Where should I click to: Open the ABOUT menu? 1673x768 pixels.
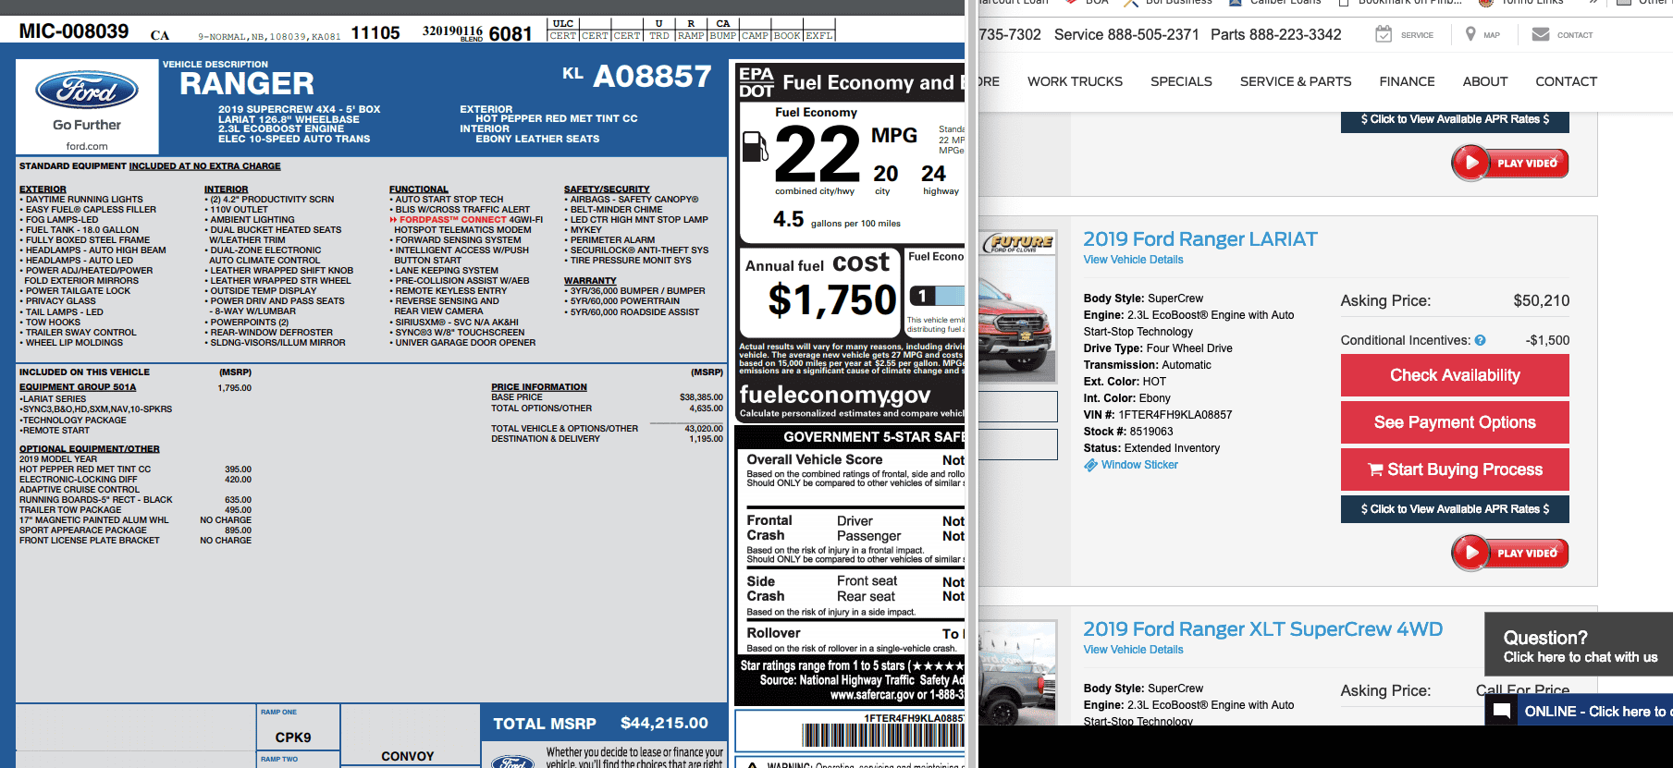(x=1485, y=81)
